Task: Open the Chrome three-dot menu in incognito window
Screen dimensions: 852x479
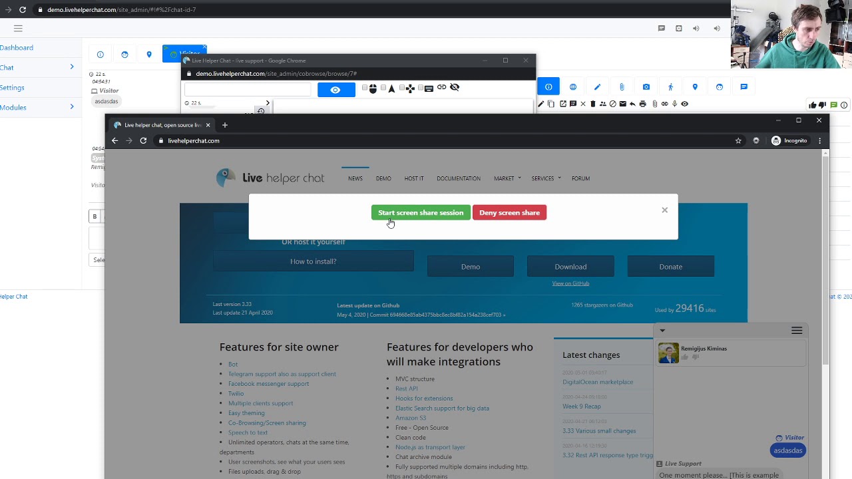Action: [x=820, y=140]
